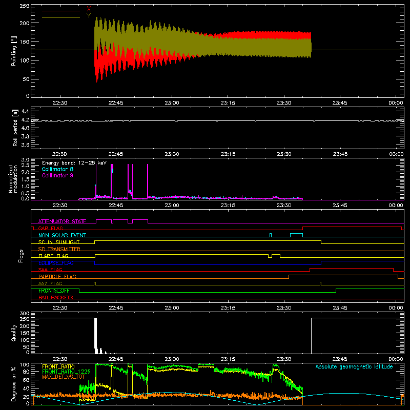Click the AAZ_FLAG olive spike near 23:40
This screenshot has width=410, height=410.
coord(321,284)
